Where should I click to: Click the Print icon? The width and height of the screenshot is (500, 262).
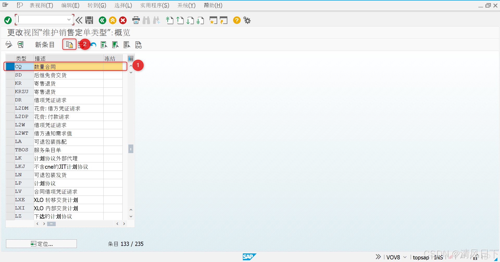[x=136, y=20]
